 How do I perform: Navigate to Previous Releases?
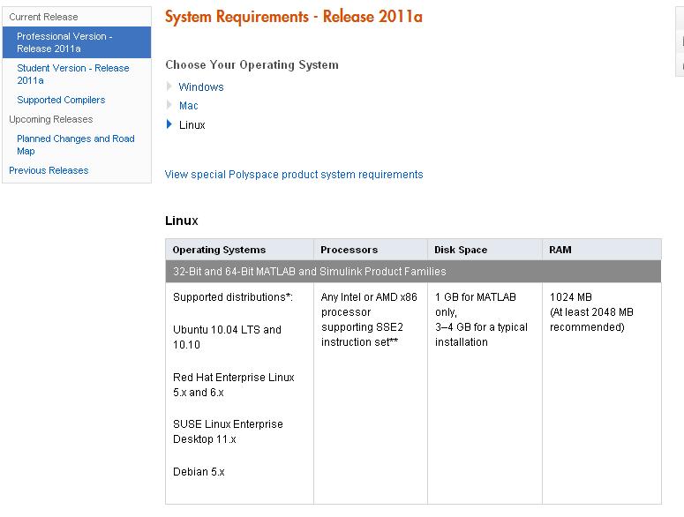49,170
